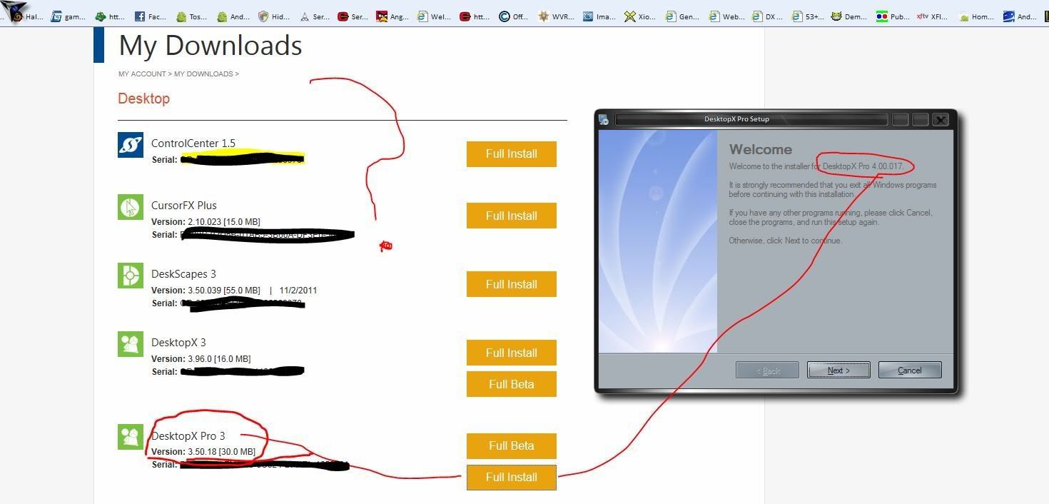Open the Web... bookmark

pos(725,16)
